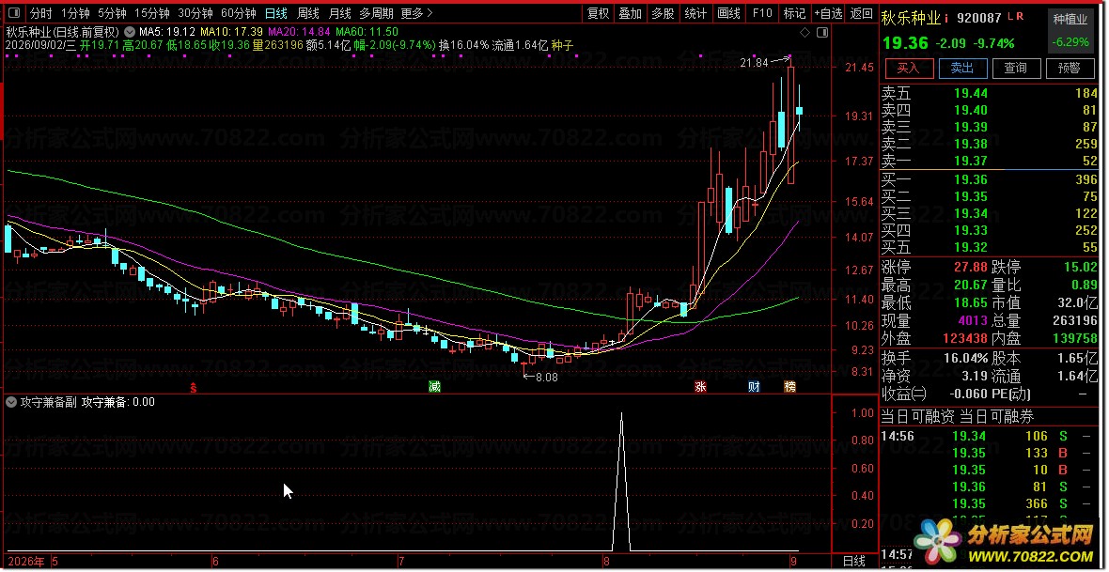Click the 榜 marker icon below chart
Viewport: 1109px width, 572px height.
789,387
